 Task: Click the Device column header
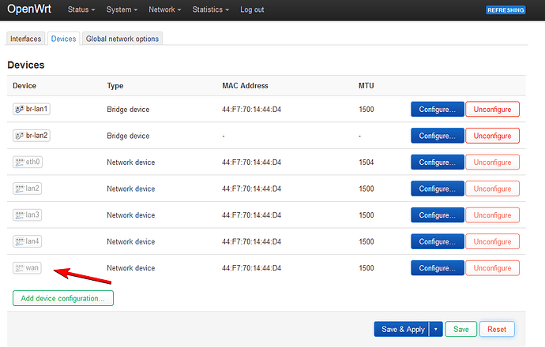(24, 86)
